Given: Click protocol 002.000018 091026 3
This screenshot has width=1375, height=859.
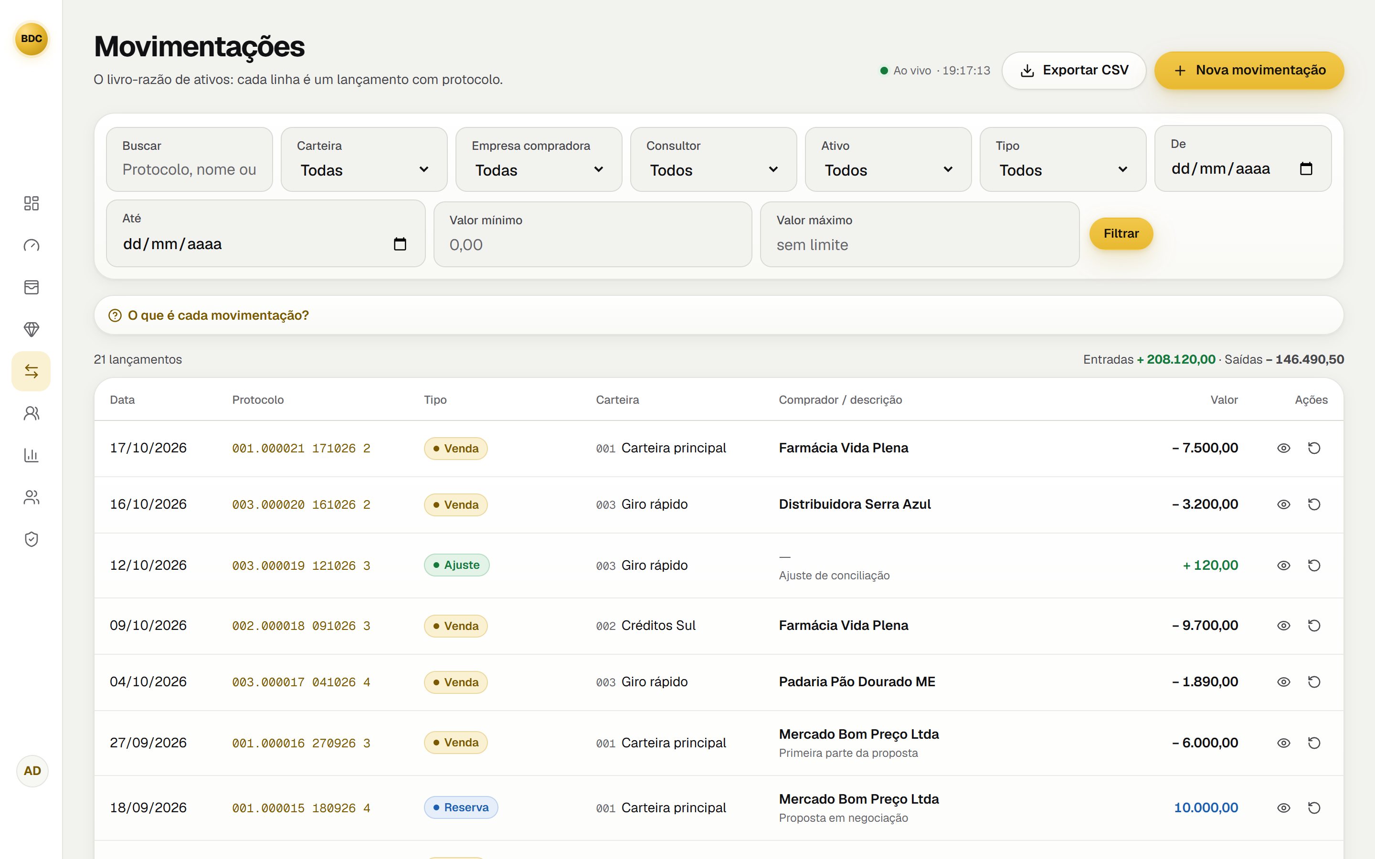Looking at the screenshot, I should click(x=301, y=626).
